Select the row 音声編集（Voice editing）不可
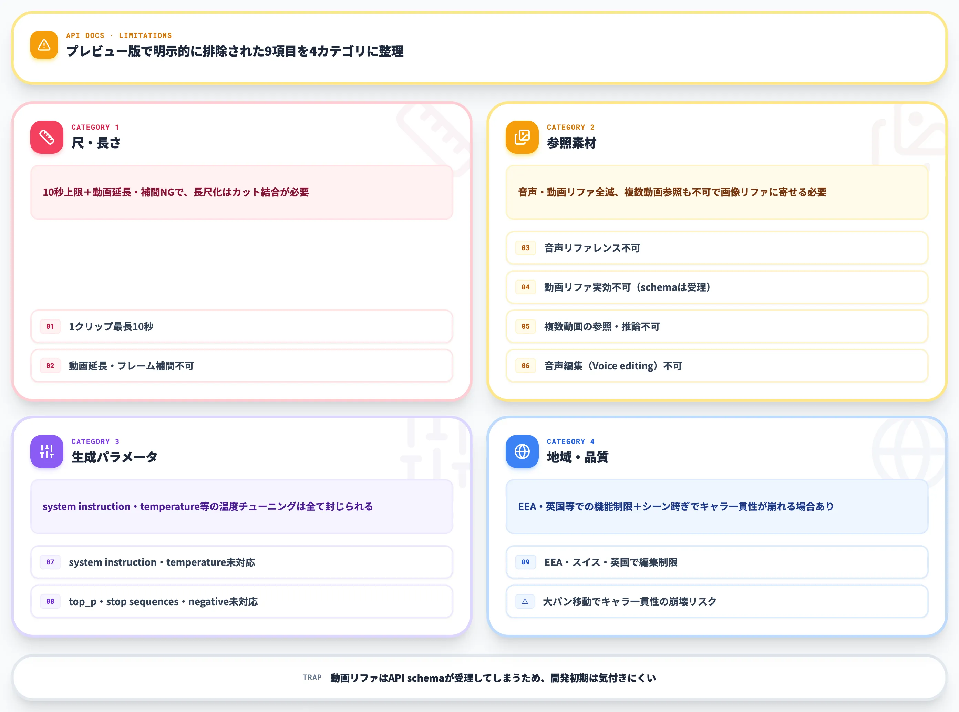Screen dimensions: 959x712 717,366
